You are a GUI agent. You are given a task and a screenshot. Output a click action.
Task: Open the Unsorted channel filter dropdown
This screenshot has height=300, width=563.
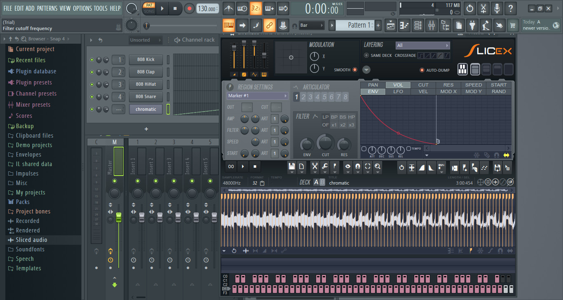[x=145, y=40]
